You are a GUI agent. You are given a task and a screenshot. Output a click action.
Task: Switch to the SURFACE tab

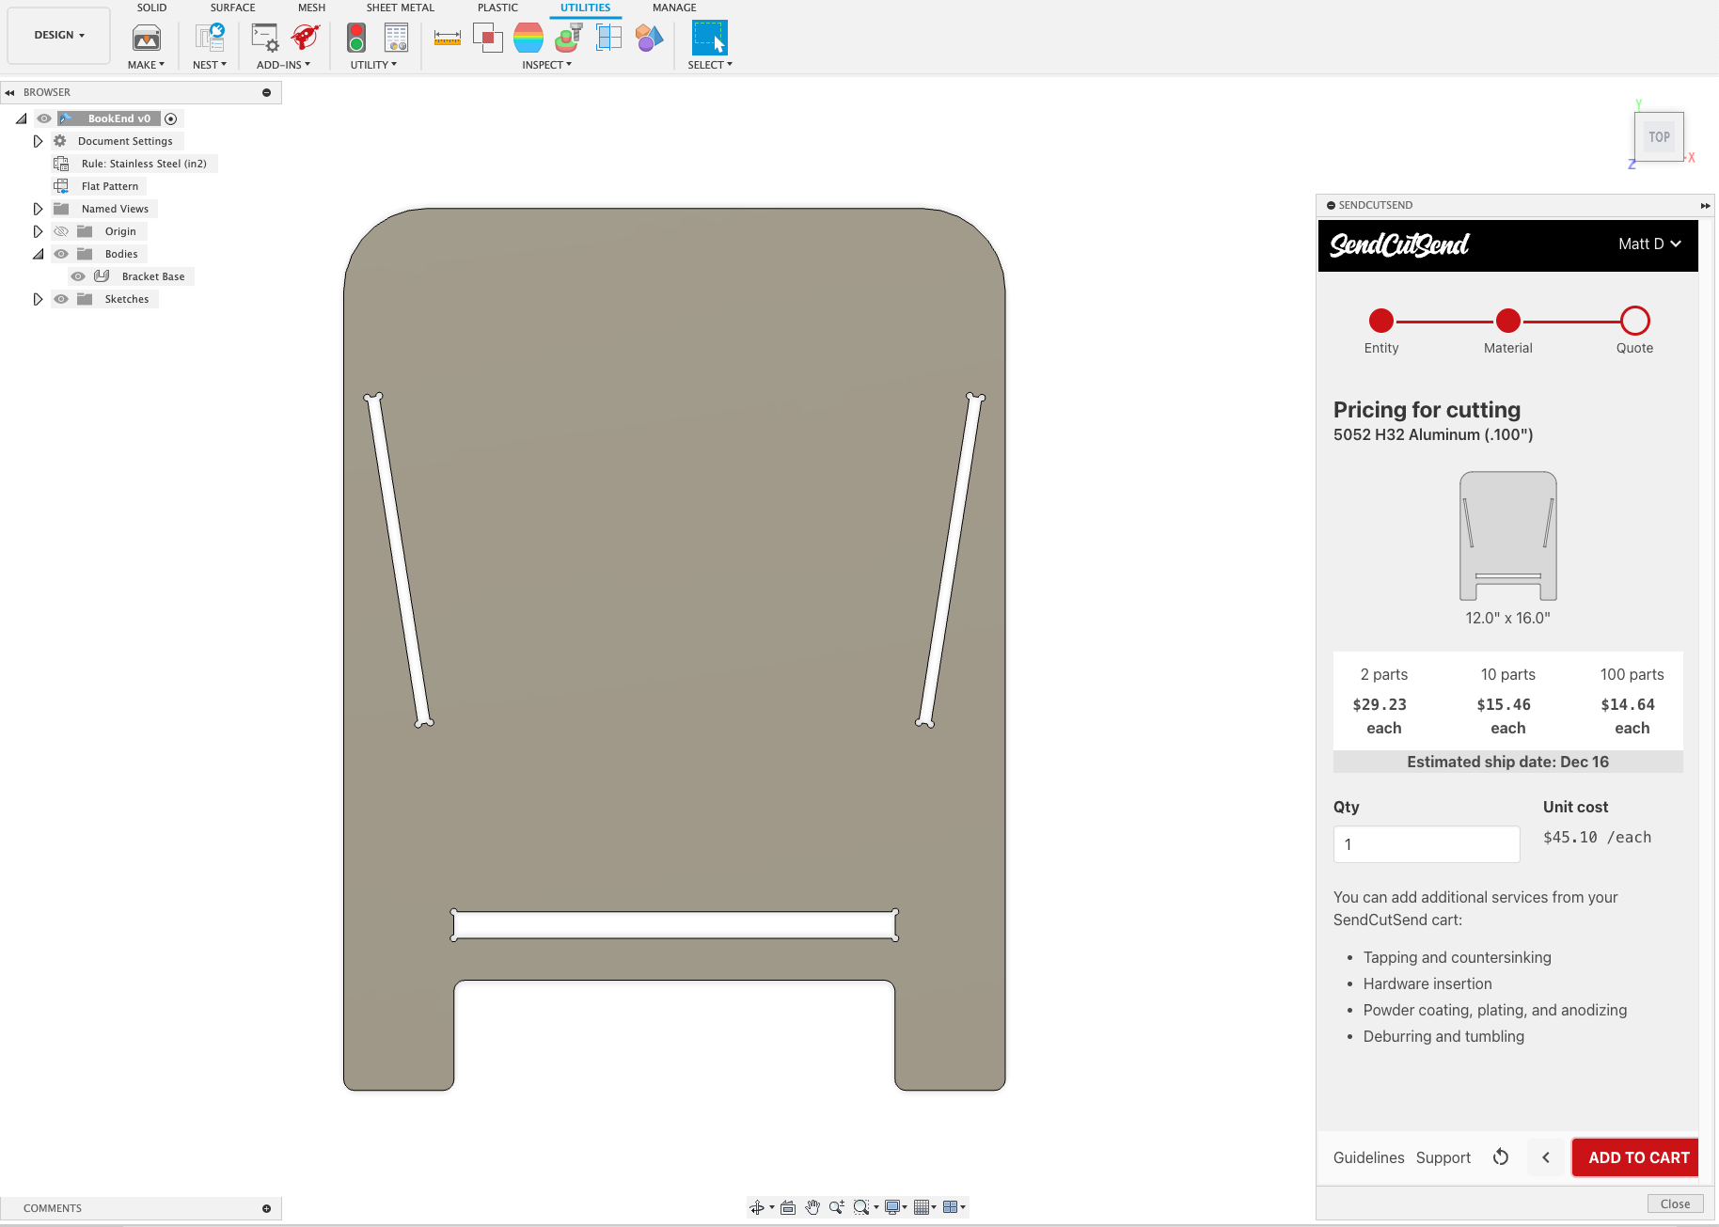(x=232, y=8)
